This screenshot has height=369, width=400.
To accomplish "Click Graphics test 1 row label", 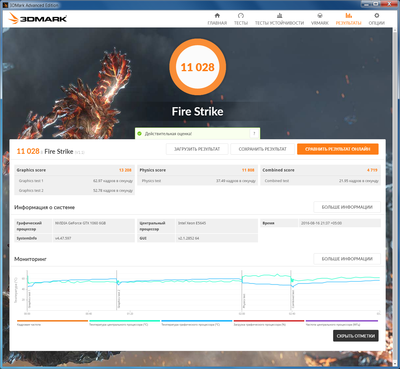I will click(x=31, y=181).
